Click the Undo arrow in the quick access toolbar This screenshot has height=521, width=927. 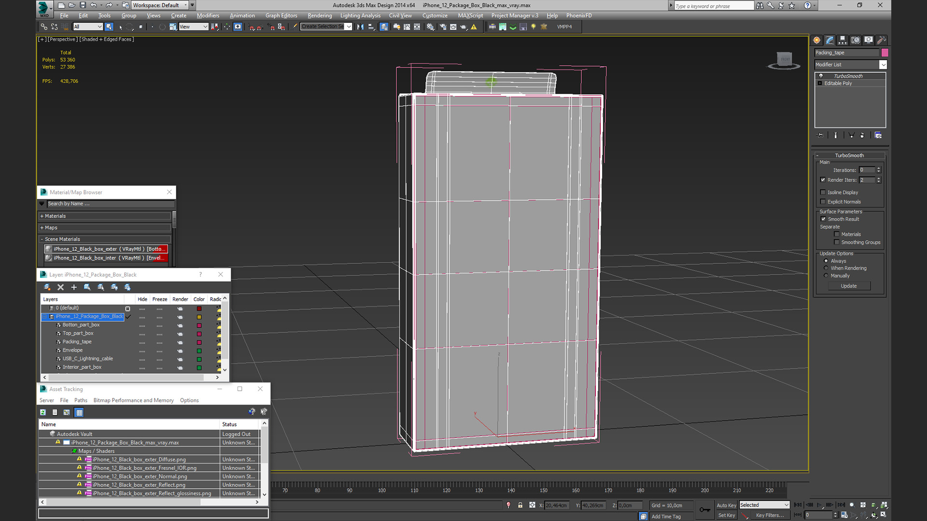coord(93,5)
